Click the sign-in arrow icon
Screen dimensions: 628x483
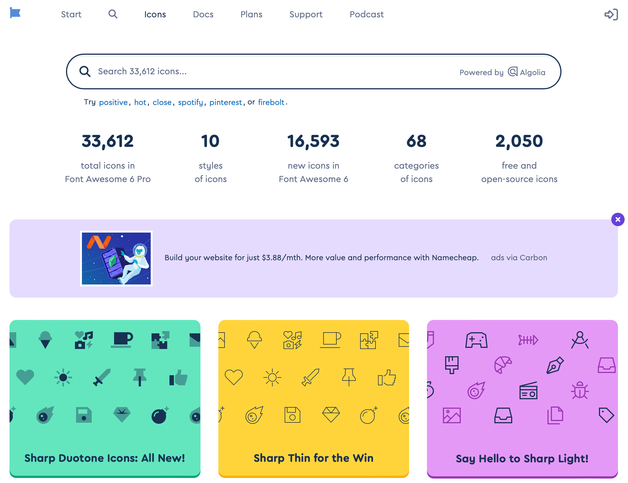click(x=611, y=14)
